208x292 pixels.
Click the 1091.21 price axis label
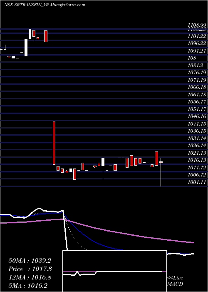[196, 50]
